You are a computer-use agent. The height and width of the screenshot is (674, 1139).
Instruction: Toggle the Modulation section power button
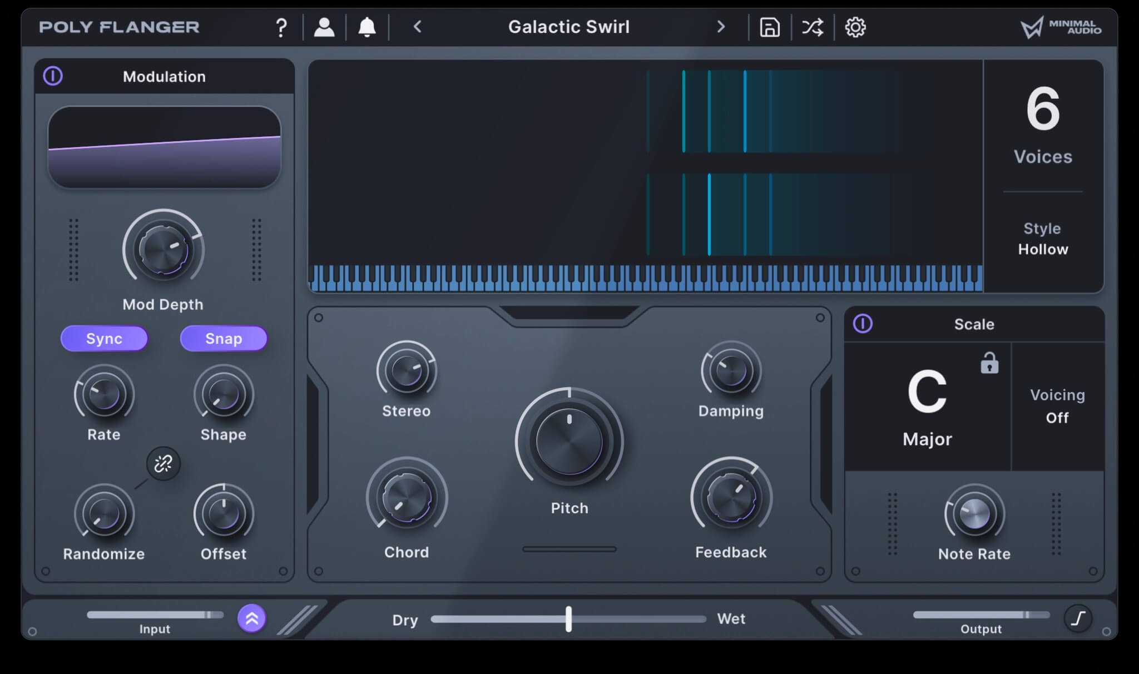(53, 76)
